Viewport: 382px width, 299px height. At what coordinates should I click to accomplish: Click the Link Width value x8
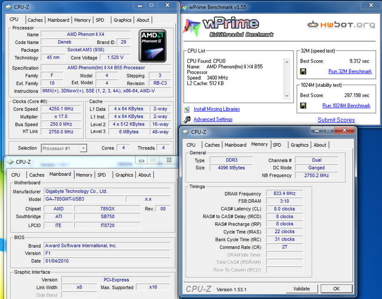tap(79, 287)
